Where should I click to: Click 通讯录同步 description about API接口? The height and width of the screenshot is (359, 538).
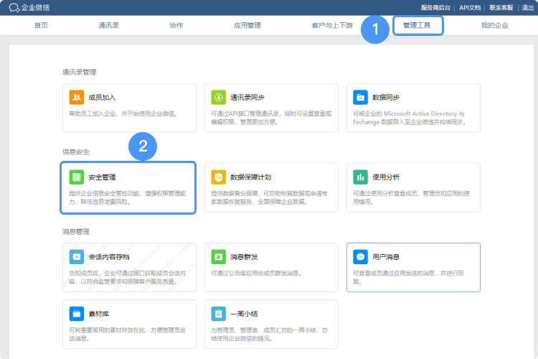pos(271,118)
